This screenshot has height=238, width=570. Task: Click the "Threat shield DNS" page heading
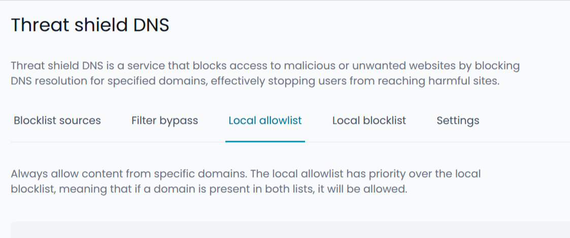[90, 25]
